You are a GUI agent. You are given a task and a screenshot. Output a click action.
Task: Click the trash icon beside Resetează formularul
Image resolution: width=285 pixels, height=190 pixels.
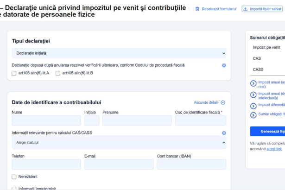pos(197,9)
